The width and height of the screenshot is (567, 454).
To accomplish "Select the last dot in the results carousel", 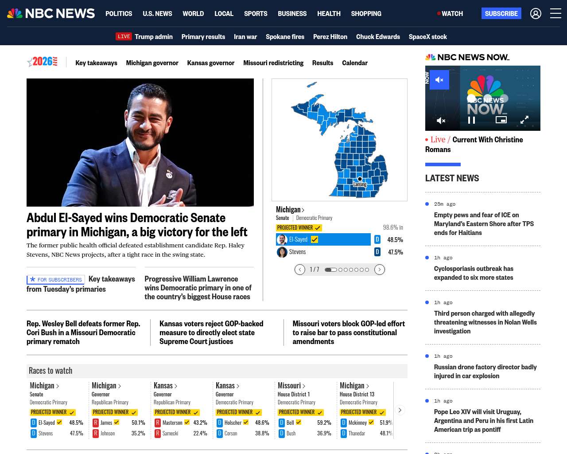I will [367, 270].
